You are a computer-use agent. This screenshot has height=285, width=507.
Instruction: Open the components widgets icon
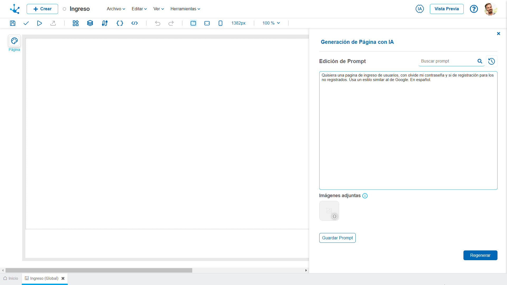pos(76,23)
